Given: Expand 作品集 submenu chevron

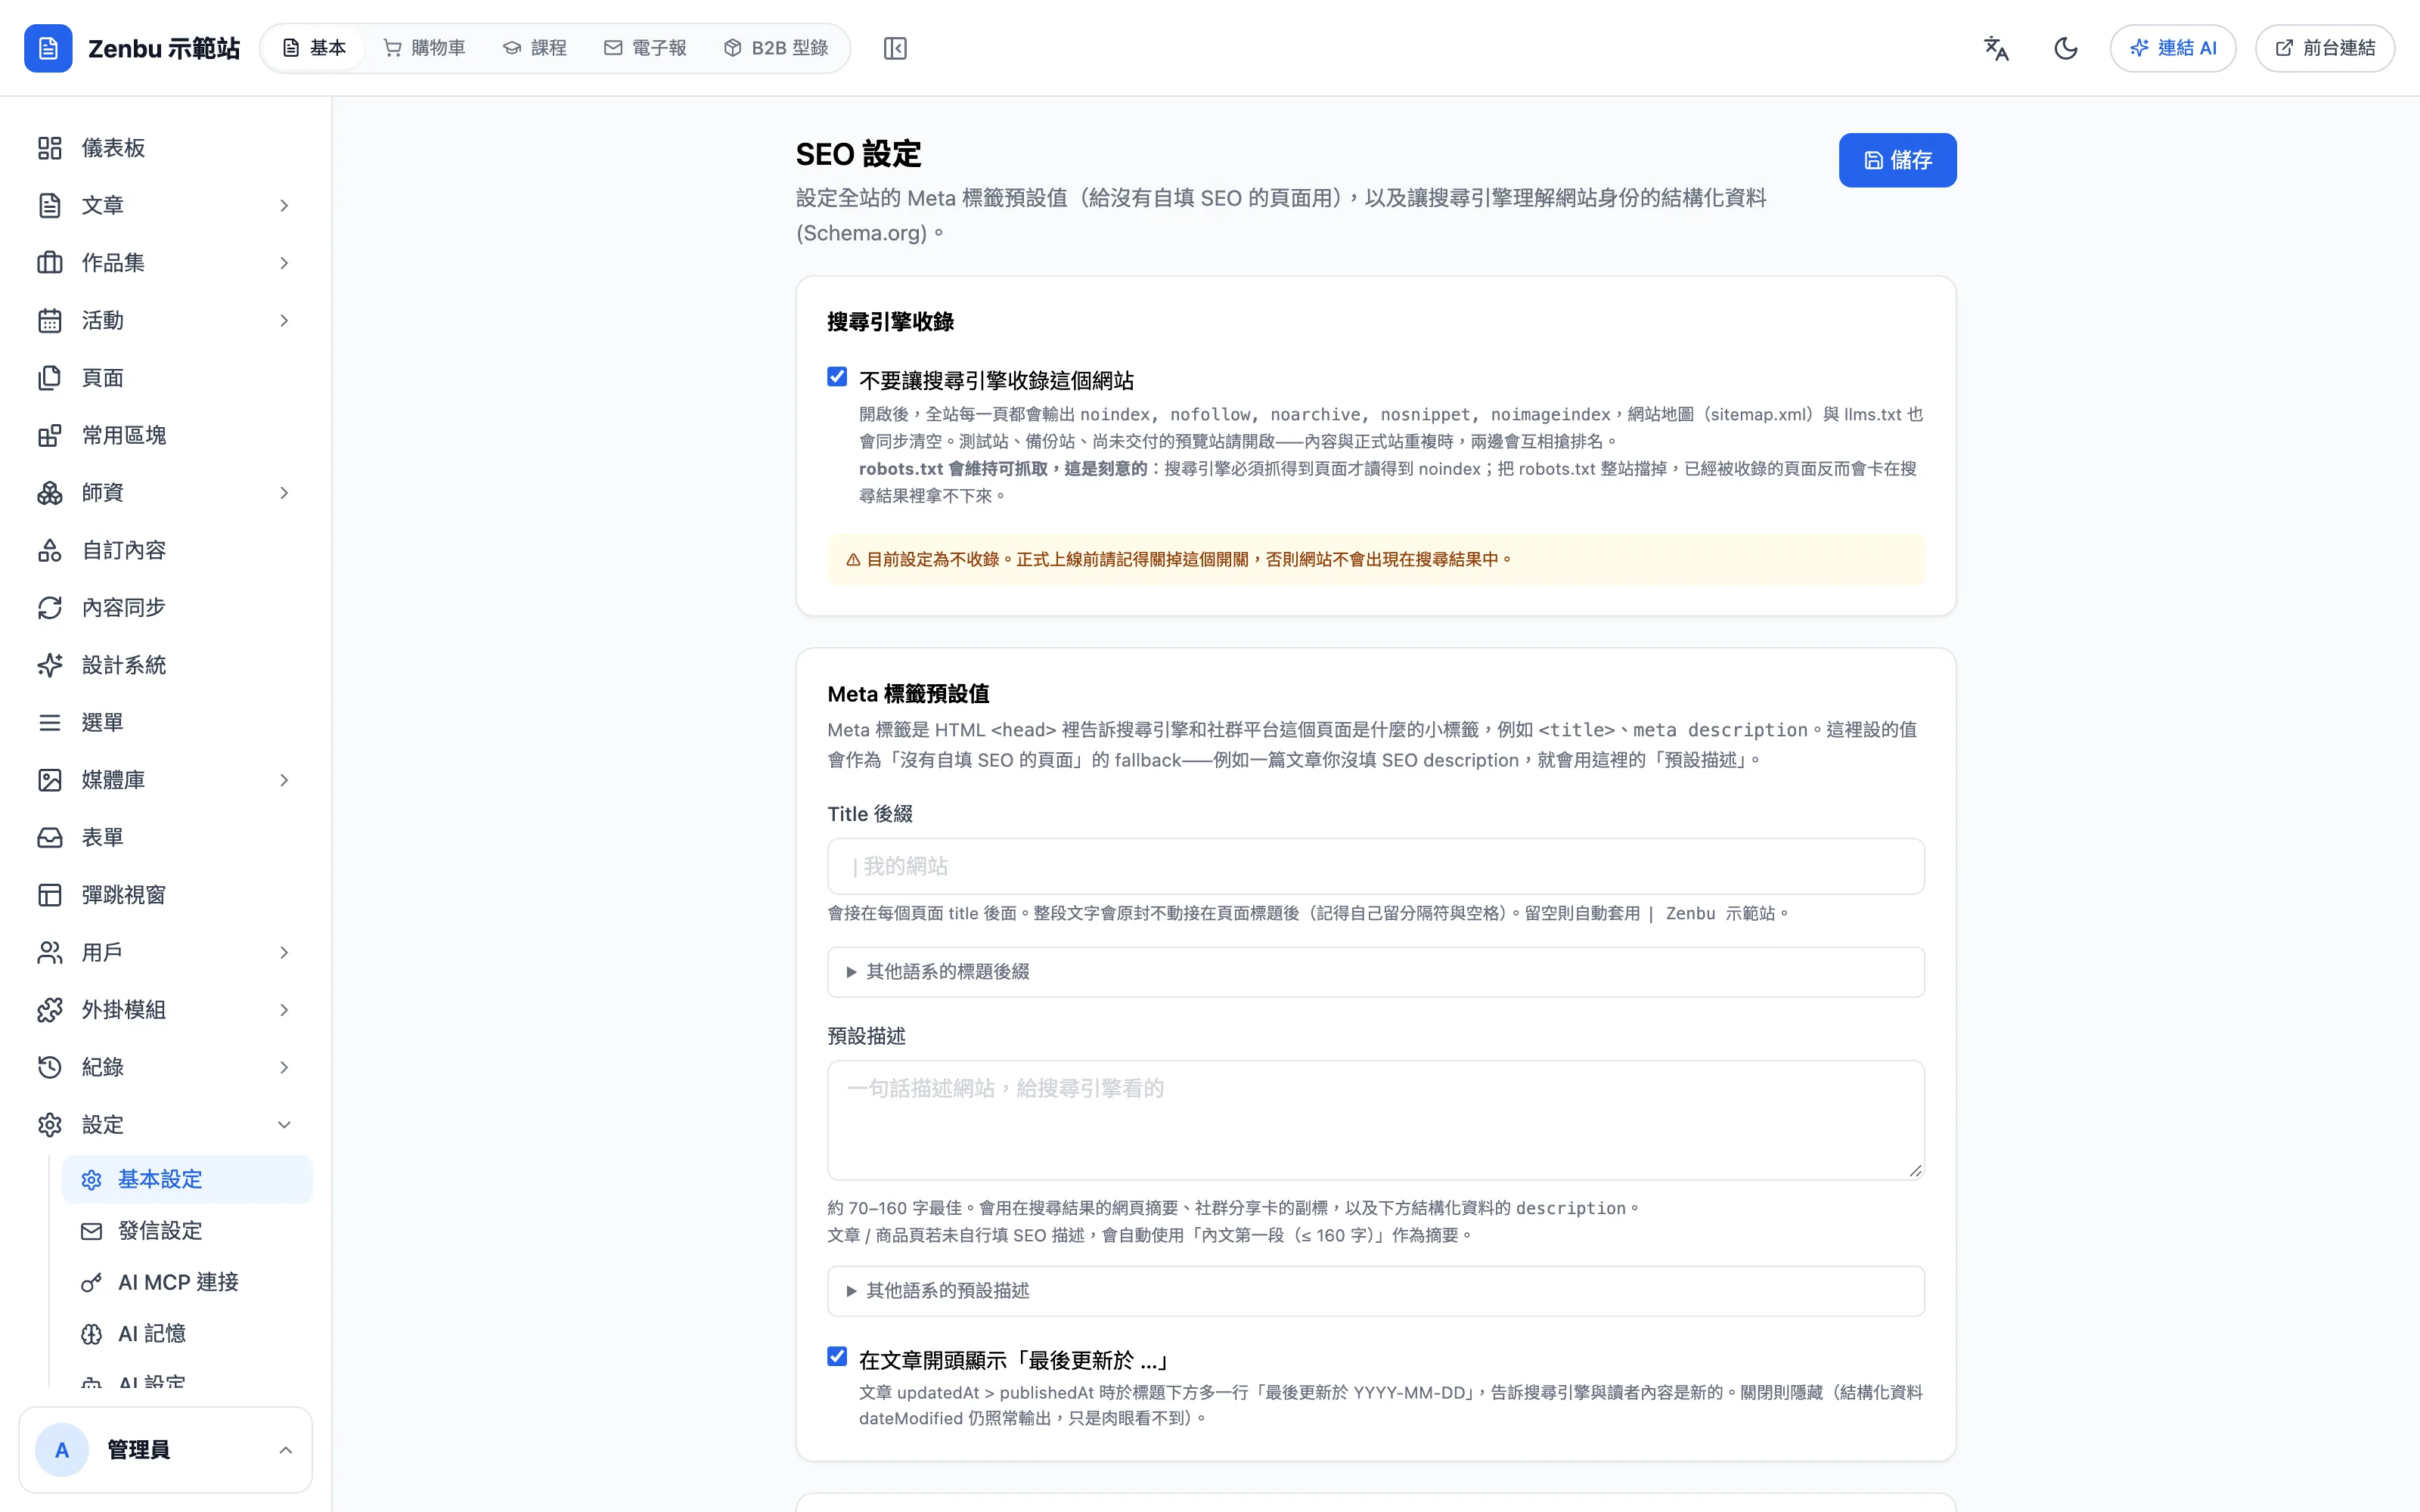Looking at the screenshot, I should click(x=284, y=263).
